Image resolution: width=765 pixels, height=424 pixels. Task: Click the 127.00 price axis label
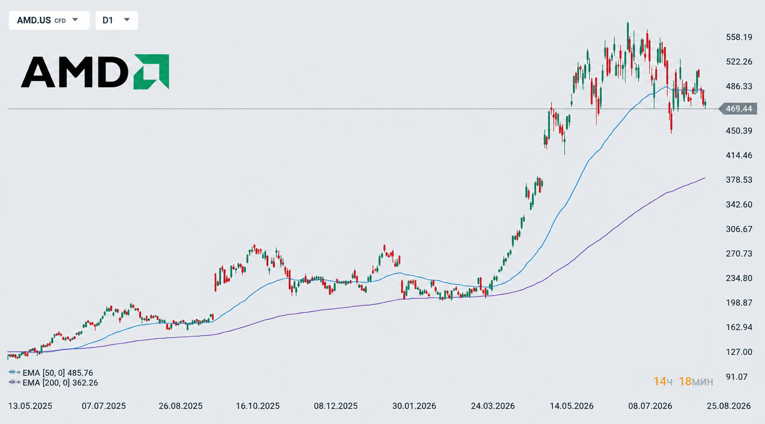point(739,352)
